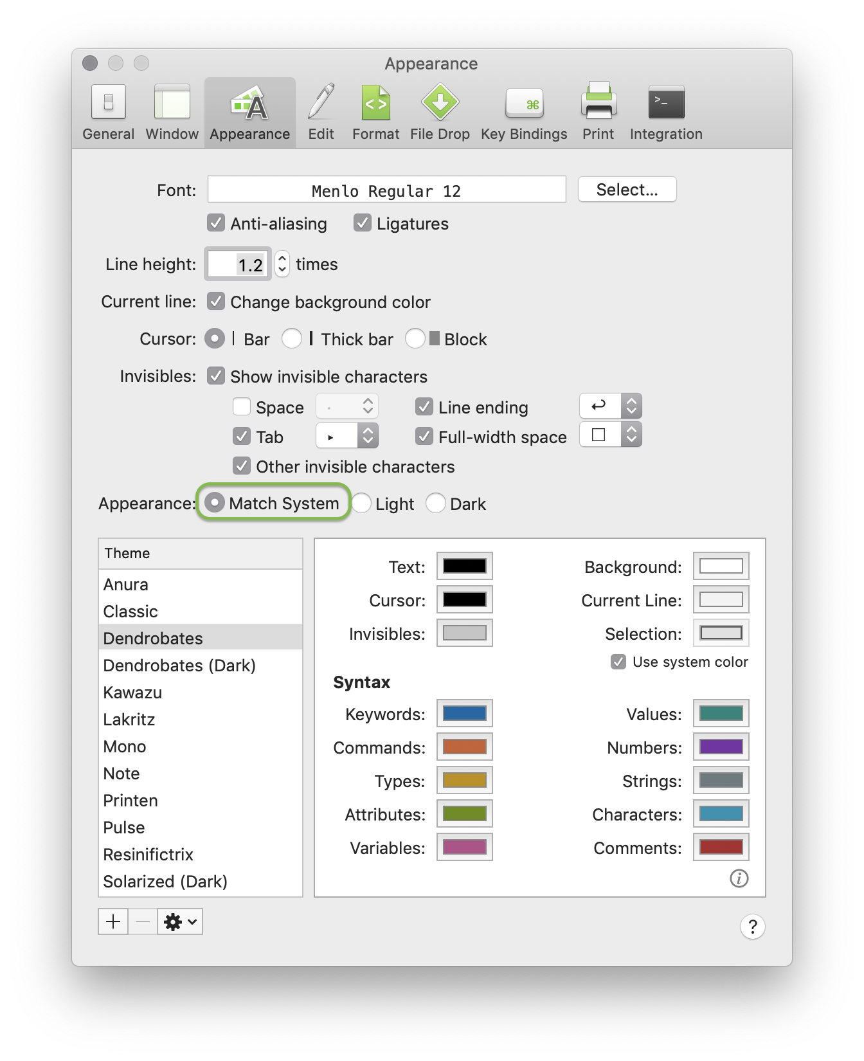Open the Comments syntax color well
The image size is (864, 1061).
point(721,847)
